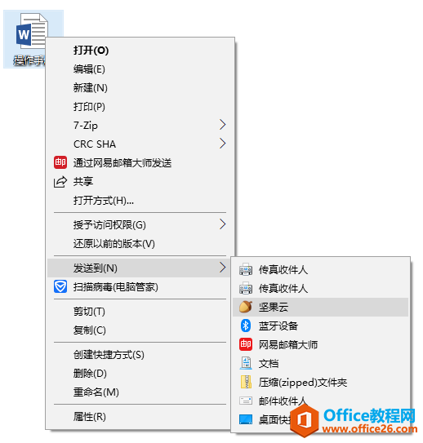Click the NetEase Mail Master icon in context menu

tap(60, 162)
